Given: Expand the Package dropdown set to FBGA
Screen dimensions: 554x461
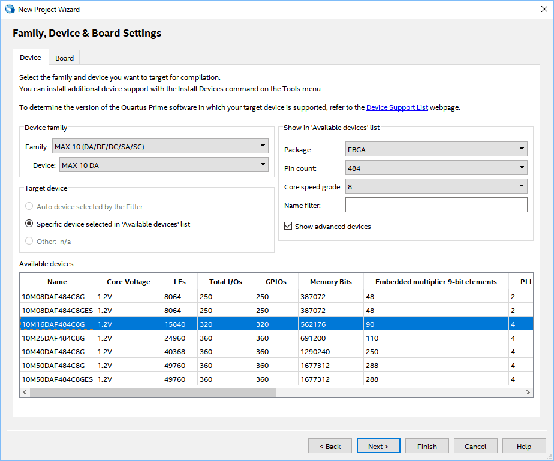Looking at the screenshot, I should (436, 149).
